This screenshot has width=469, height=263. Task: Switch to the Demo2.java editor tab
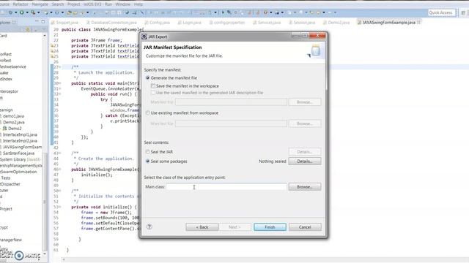(336, 23)
